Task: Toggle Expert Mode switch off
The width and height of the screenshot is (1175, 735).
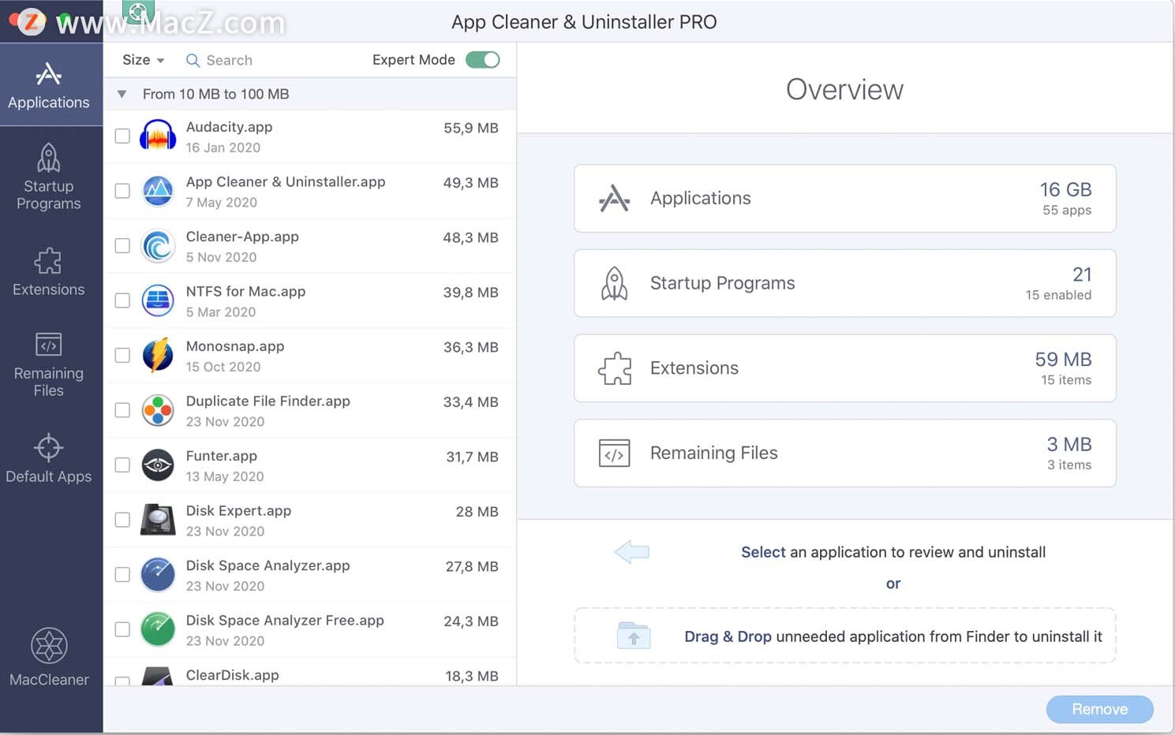Action: coord(483,60)
